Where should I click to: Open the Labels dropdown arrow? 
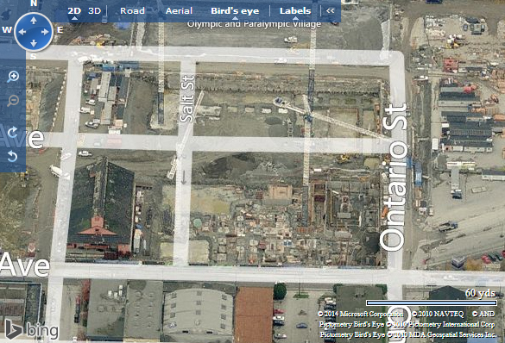click(x=295, y=18)
